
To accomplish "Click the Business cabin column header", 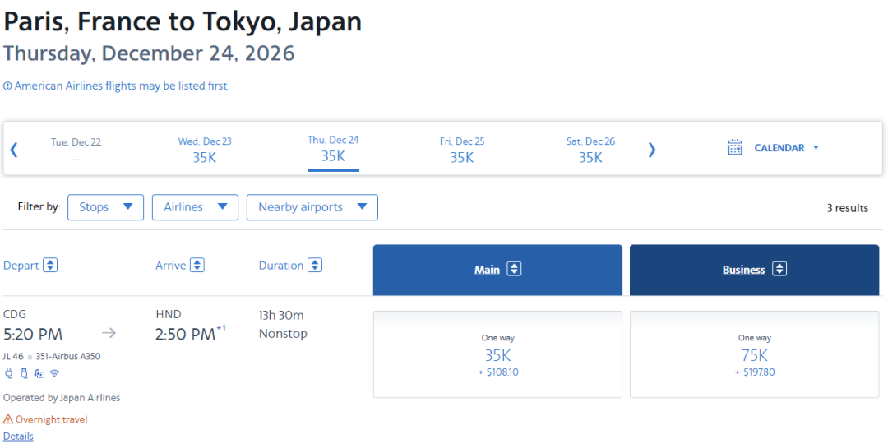I will [x=754, y=270].
